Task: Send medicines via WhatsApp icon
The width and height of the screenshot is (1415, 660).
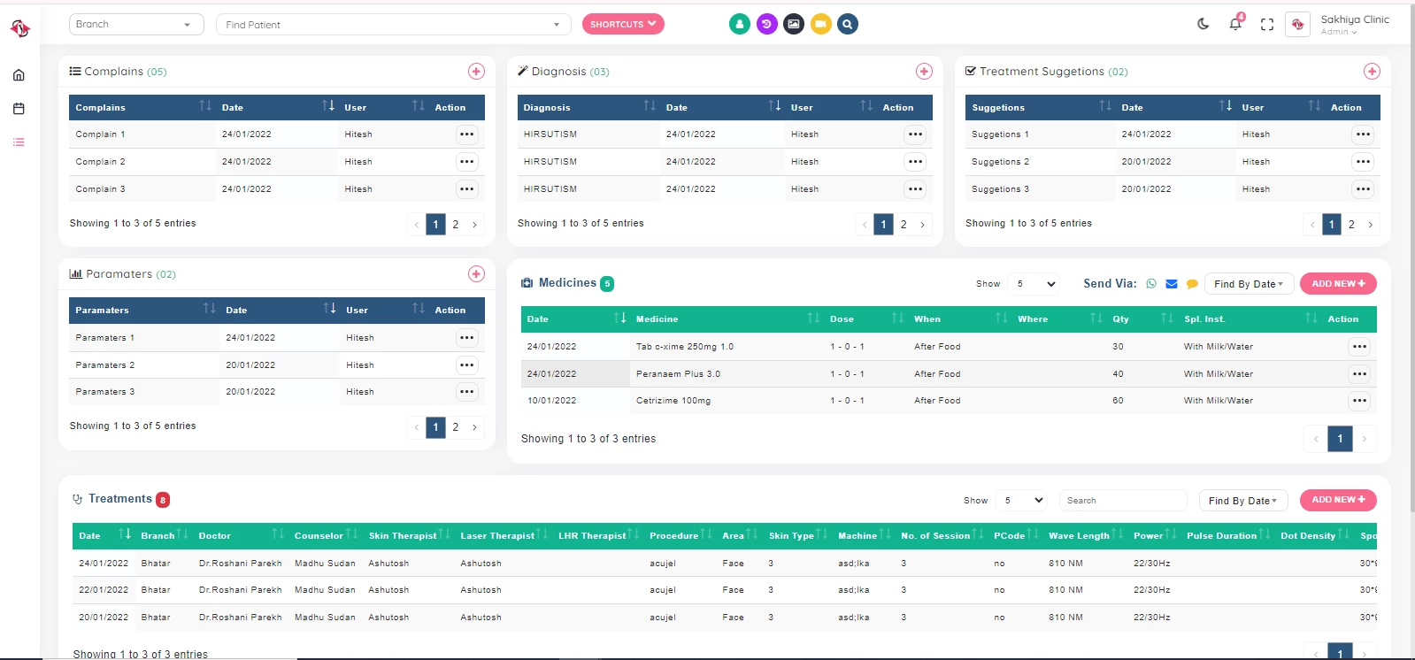Action: click(x=1151, y=284)
